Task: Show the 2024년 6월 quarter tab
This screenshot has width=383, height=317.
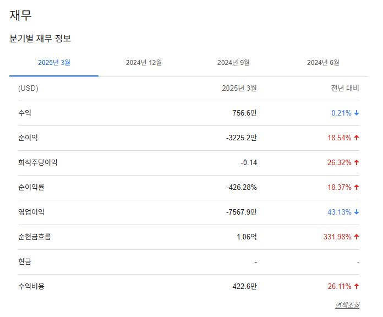Action: (x=323, y=63)
